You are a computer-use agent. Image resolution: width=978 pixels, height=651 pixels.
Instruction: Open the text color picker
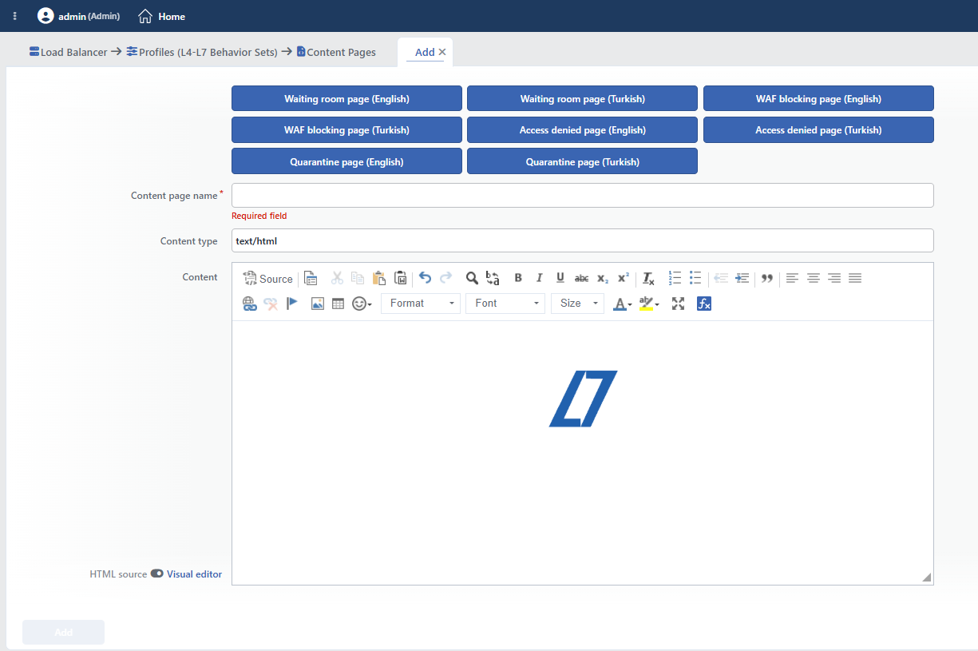tap(623, 304)
